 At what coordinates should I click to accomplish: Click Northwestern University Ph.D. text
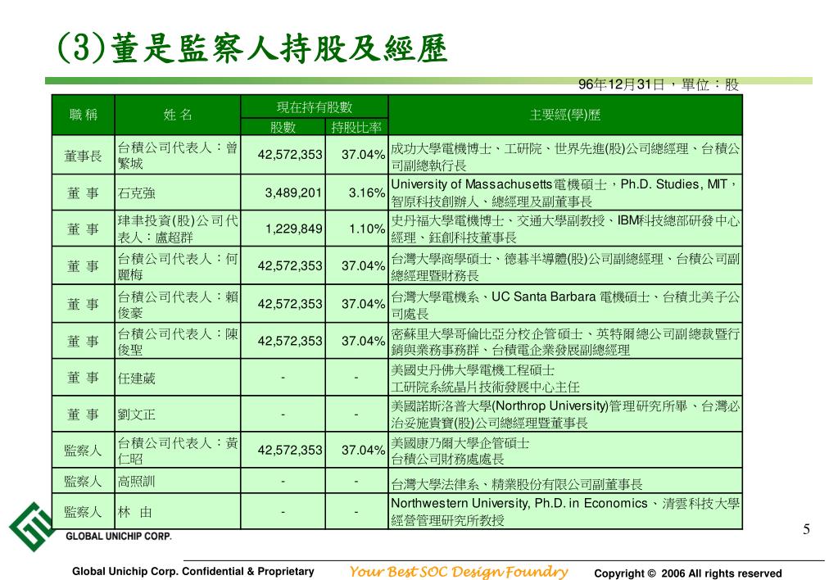519,504
